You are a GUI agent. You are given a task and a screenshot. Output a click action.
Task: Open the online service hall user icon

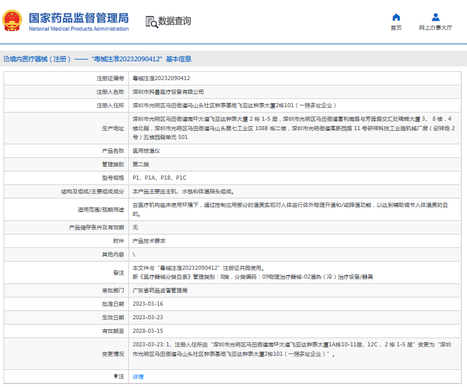pyautogui.click(x=435, y=17)
